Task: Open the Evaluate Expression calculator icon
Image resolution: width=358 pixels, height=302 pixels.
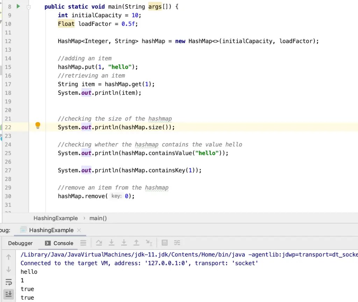Action: [x=165, y=243]
